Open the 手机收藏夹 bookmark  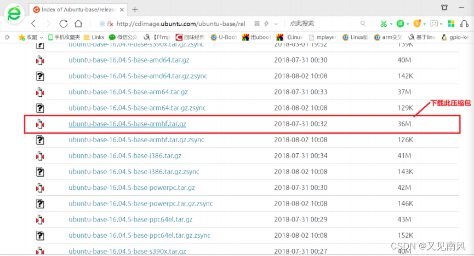pyautogui.click(x=64, y=37)
